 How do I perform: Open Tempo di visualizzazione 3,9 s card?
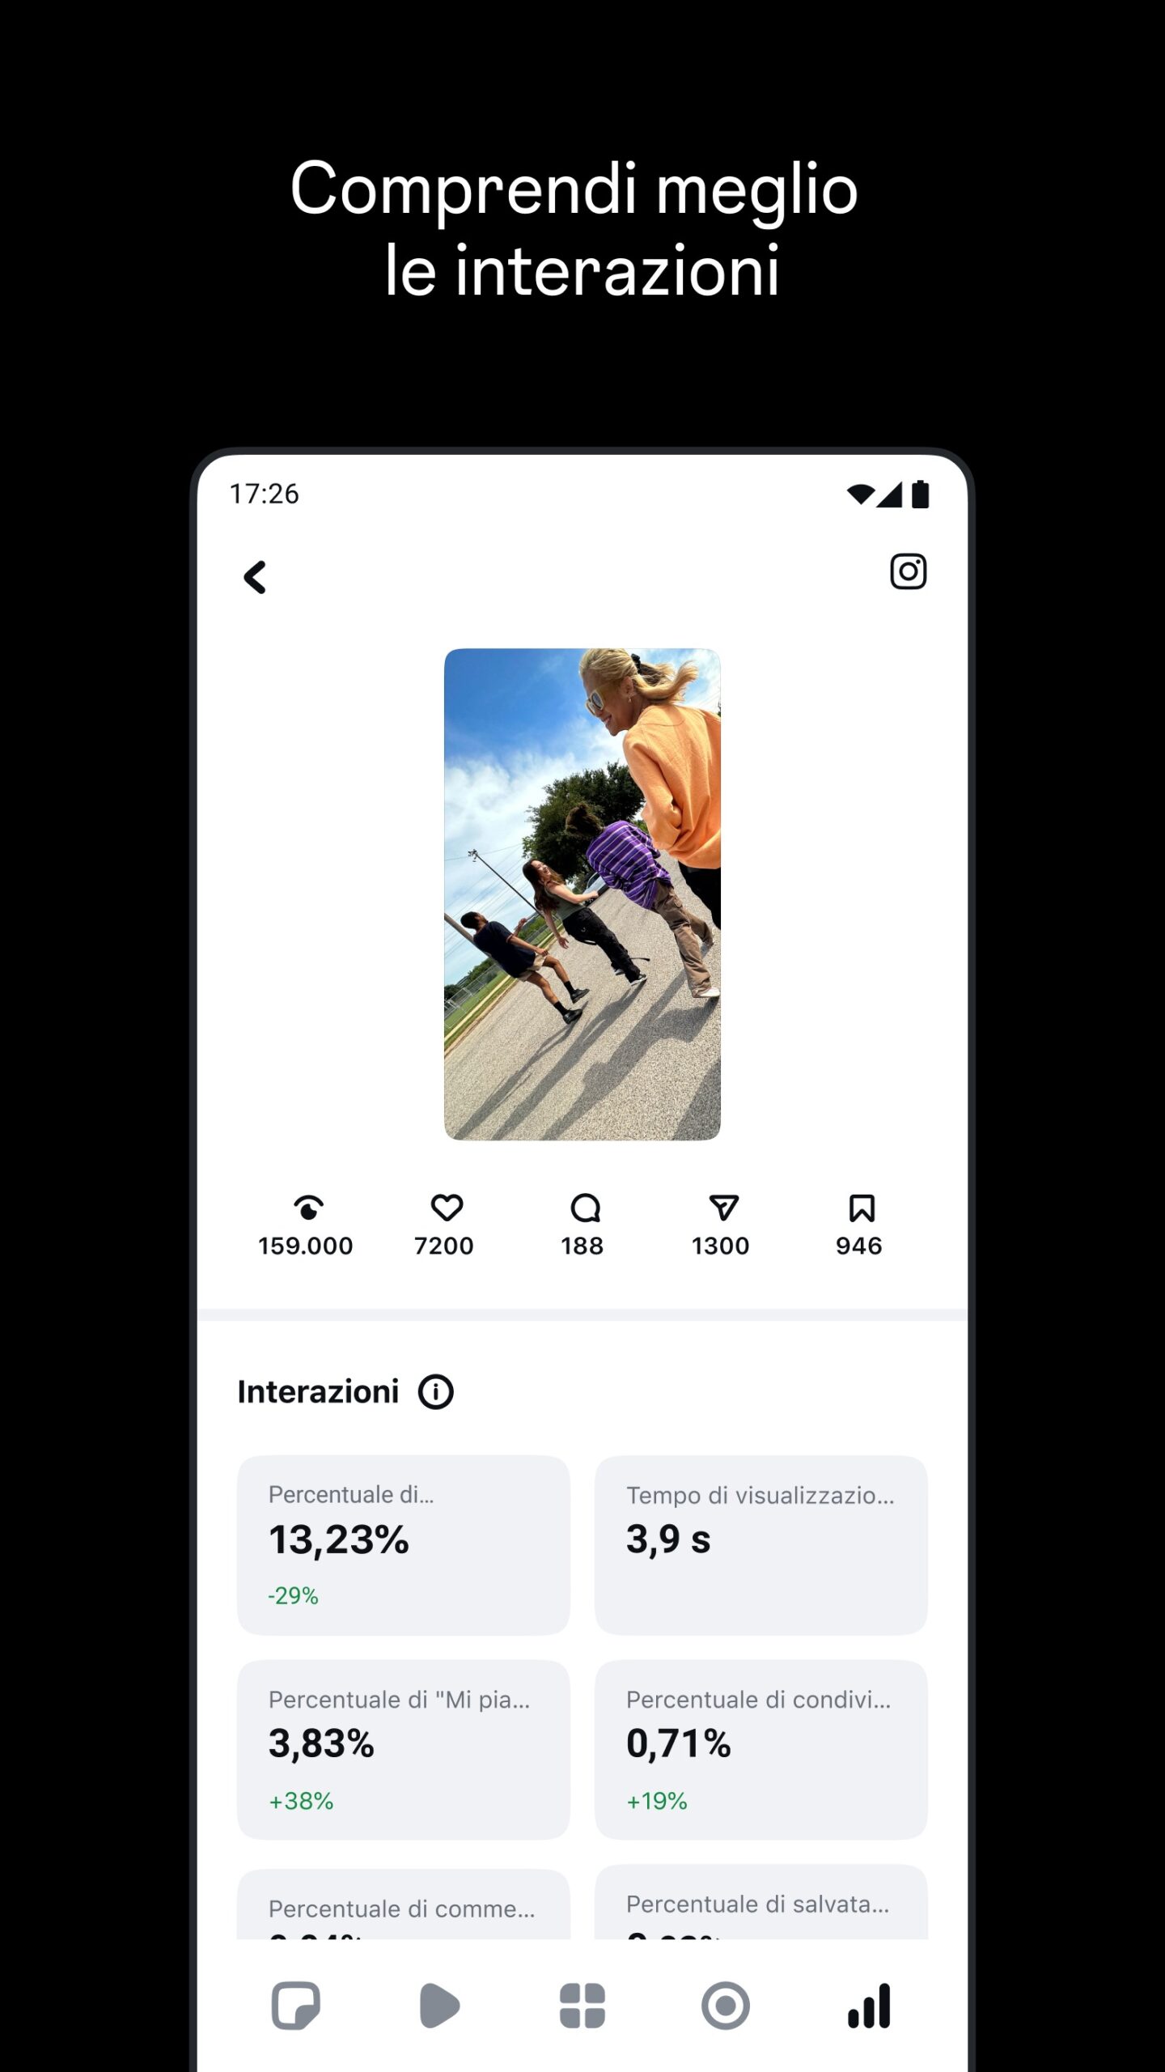click(761, 1545)
